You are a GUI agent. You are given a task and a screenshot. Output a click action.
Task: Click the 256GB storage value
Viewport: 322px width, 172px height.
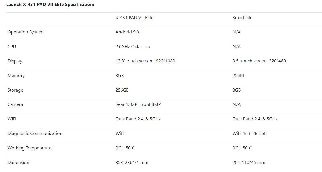(x=122, y=90)
